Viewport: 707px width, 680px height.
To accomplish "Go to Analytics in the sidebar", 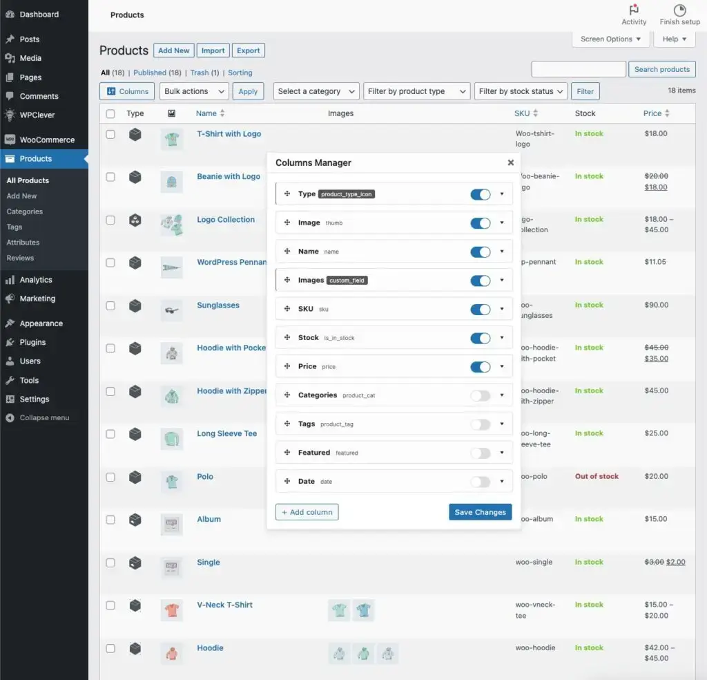I will [36, 280].
